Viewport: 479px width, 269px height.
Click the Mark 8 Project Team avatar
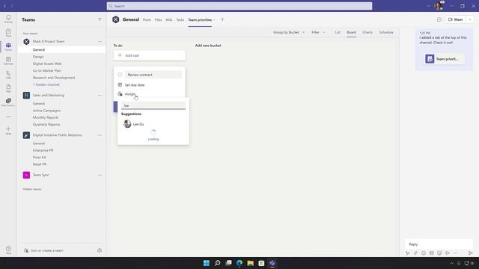click(x=26, y=41)
